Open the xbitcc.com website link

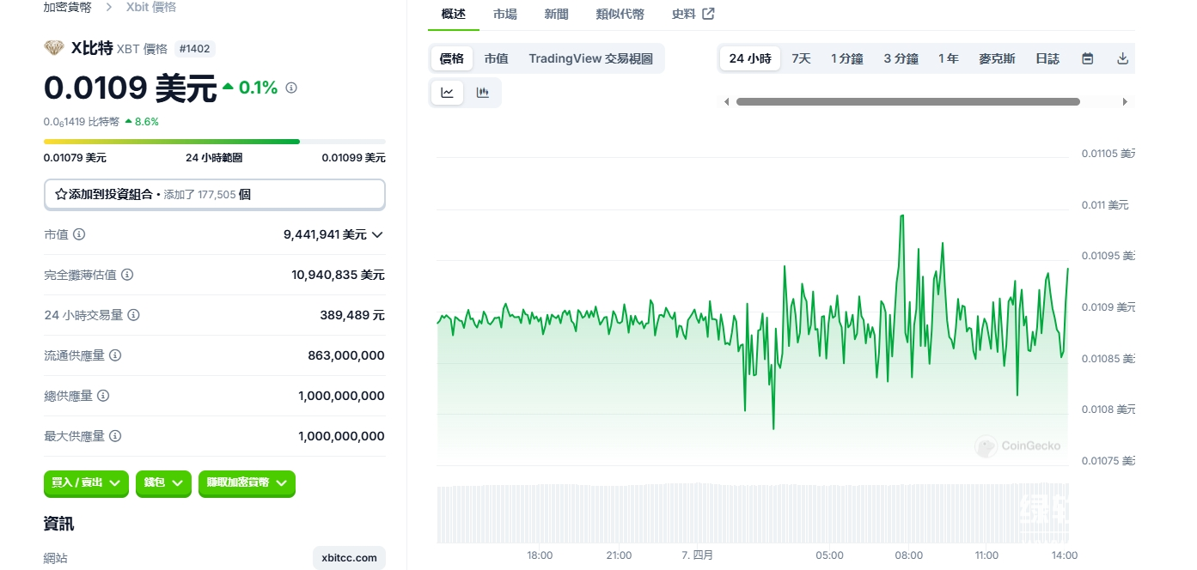(349, 558)
